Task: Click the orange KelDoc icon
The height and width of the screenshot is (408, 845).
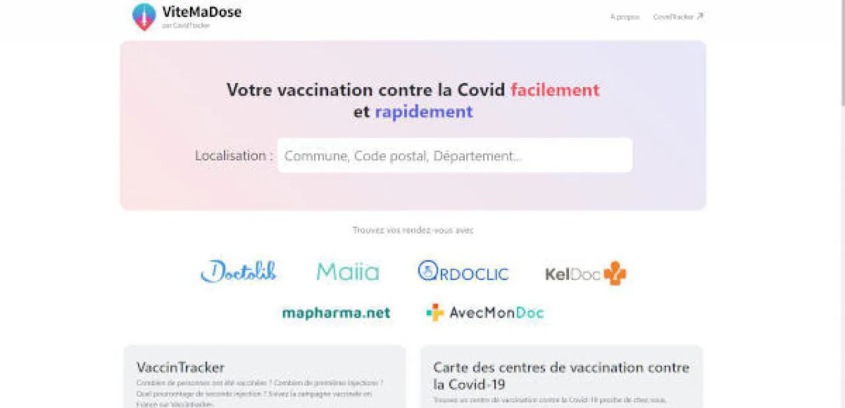Action: (x=615, y=273)
